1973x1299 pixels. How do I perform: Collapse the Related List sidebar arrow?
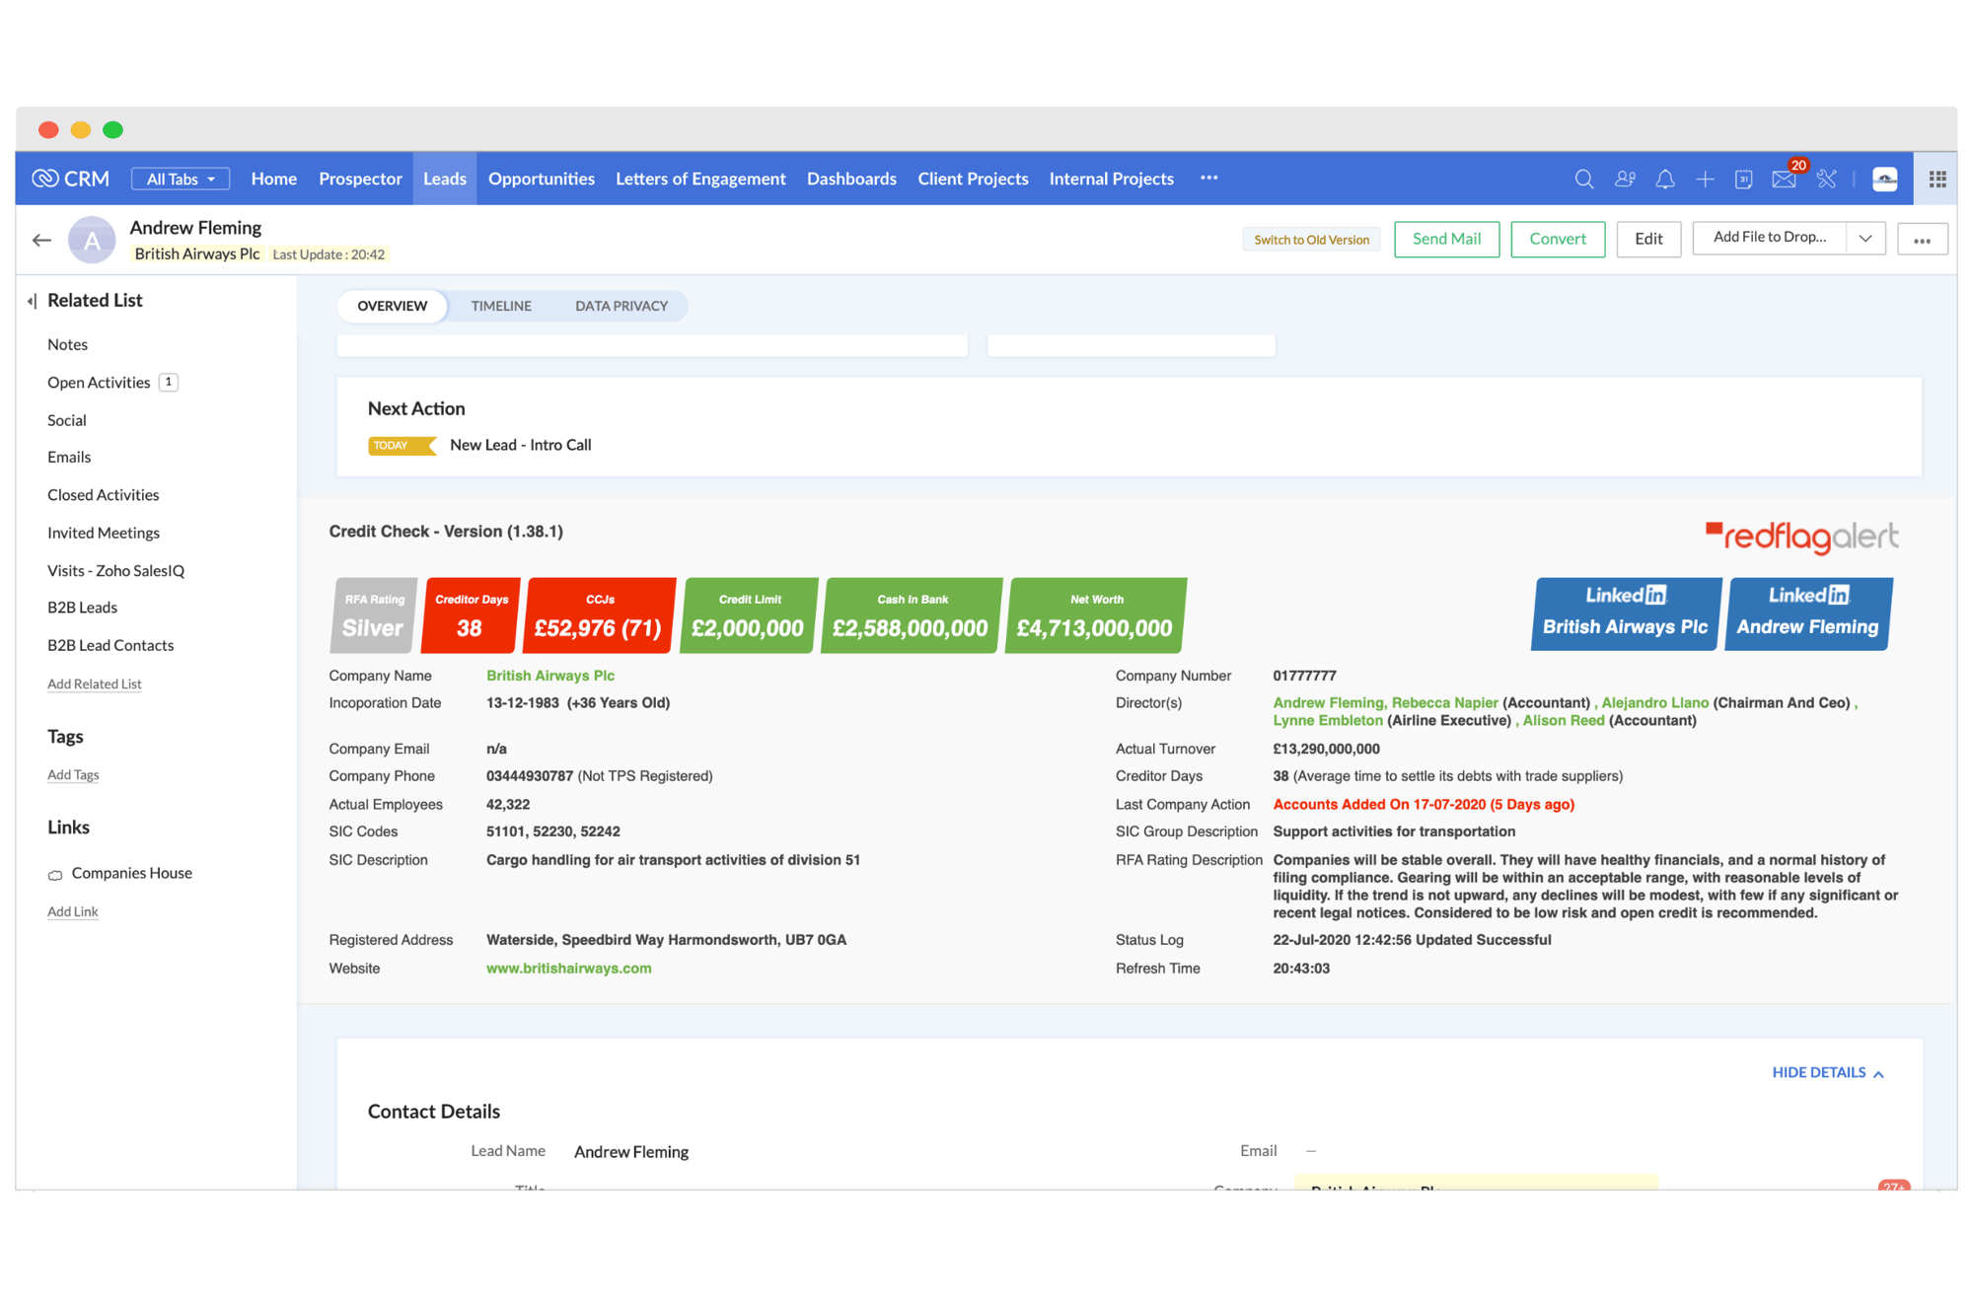tap(32, 301)
